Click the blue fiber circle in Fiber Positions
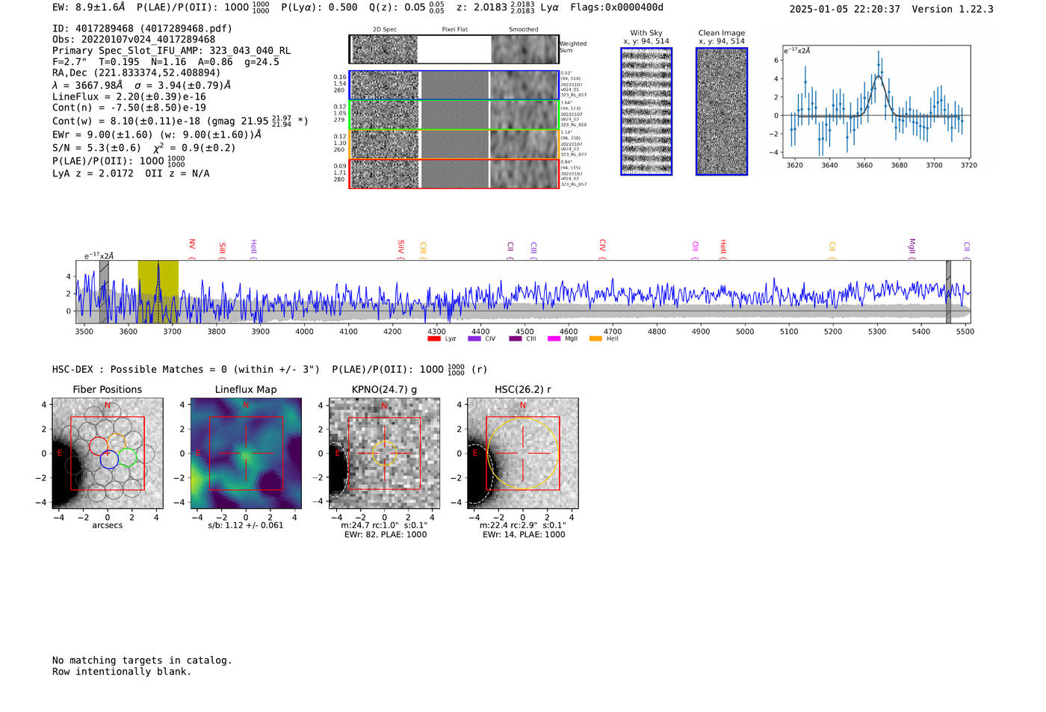Screen dimensions: 1046x712 [x=109, y=459]
